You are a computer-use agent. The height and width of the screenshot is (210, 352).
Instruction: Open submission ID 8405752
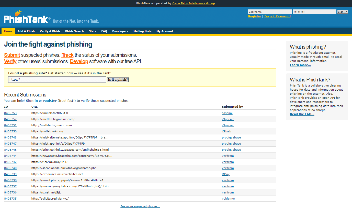point(10,119)
